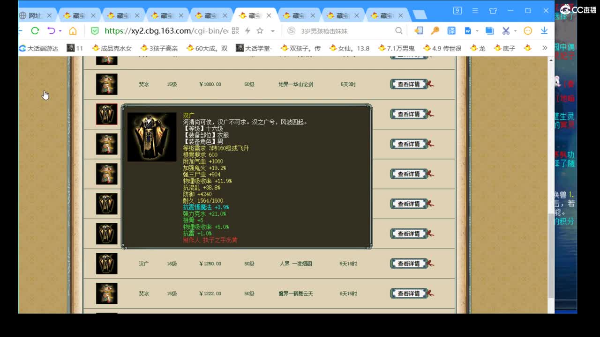Image resolution: width=600 pixels, height=337 pixels.
Task: Open the 双孩子。传 bookmark
Action: (300, 48)
